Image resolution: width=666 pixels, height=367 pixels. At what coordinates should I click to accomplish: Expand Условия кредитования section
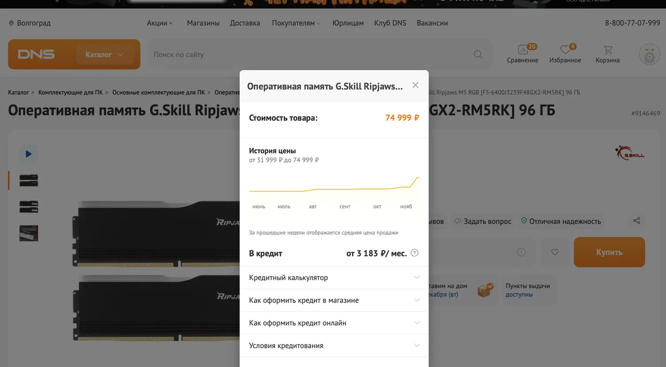334,346
